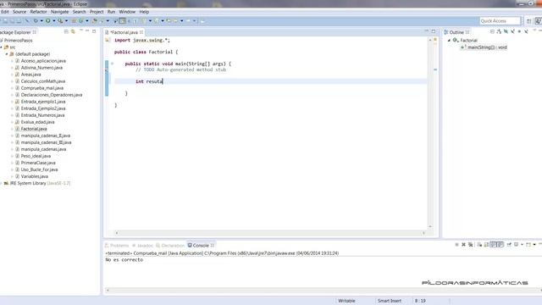Viewport: 542px width, 305px height.
Task: Open the Open Console dropdown arrow
Action: point(534,245)
